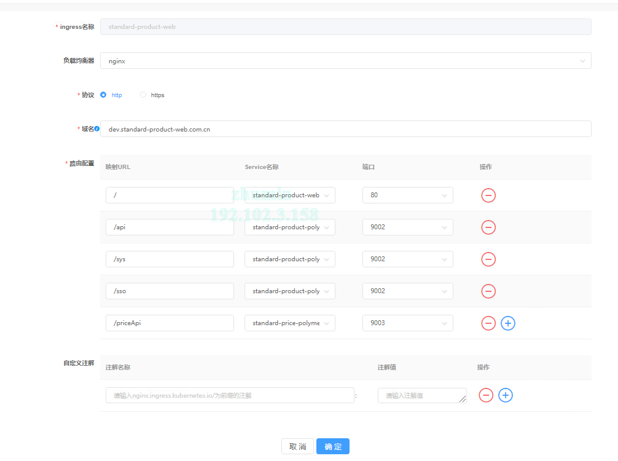Screen dimensions: 618x461
Task: Click the mapping URL field /sso
Action: point(170,291)
